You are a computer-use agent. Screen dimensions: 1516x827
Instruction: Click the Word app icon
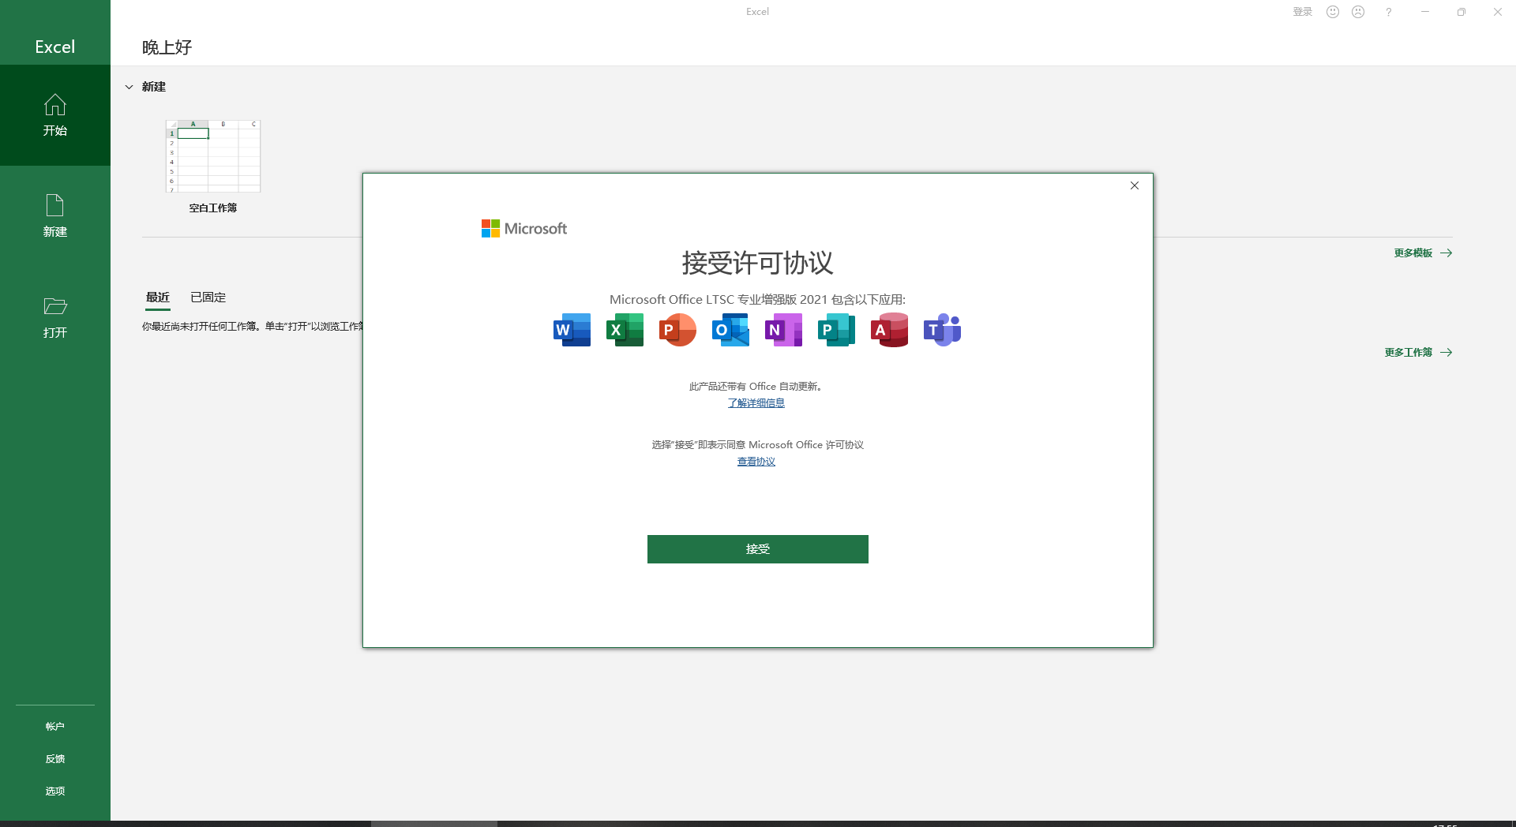coord(571,330)
